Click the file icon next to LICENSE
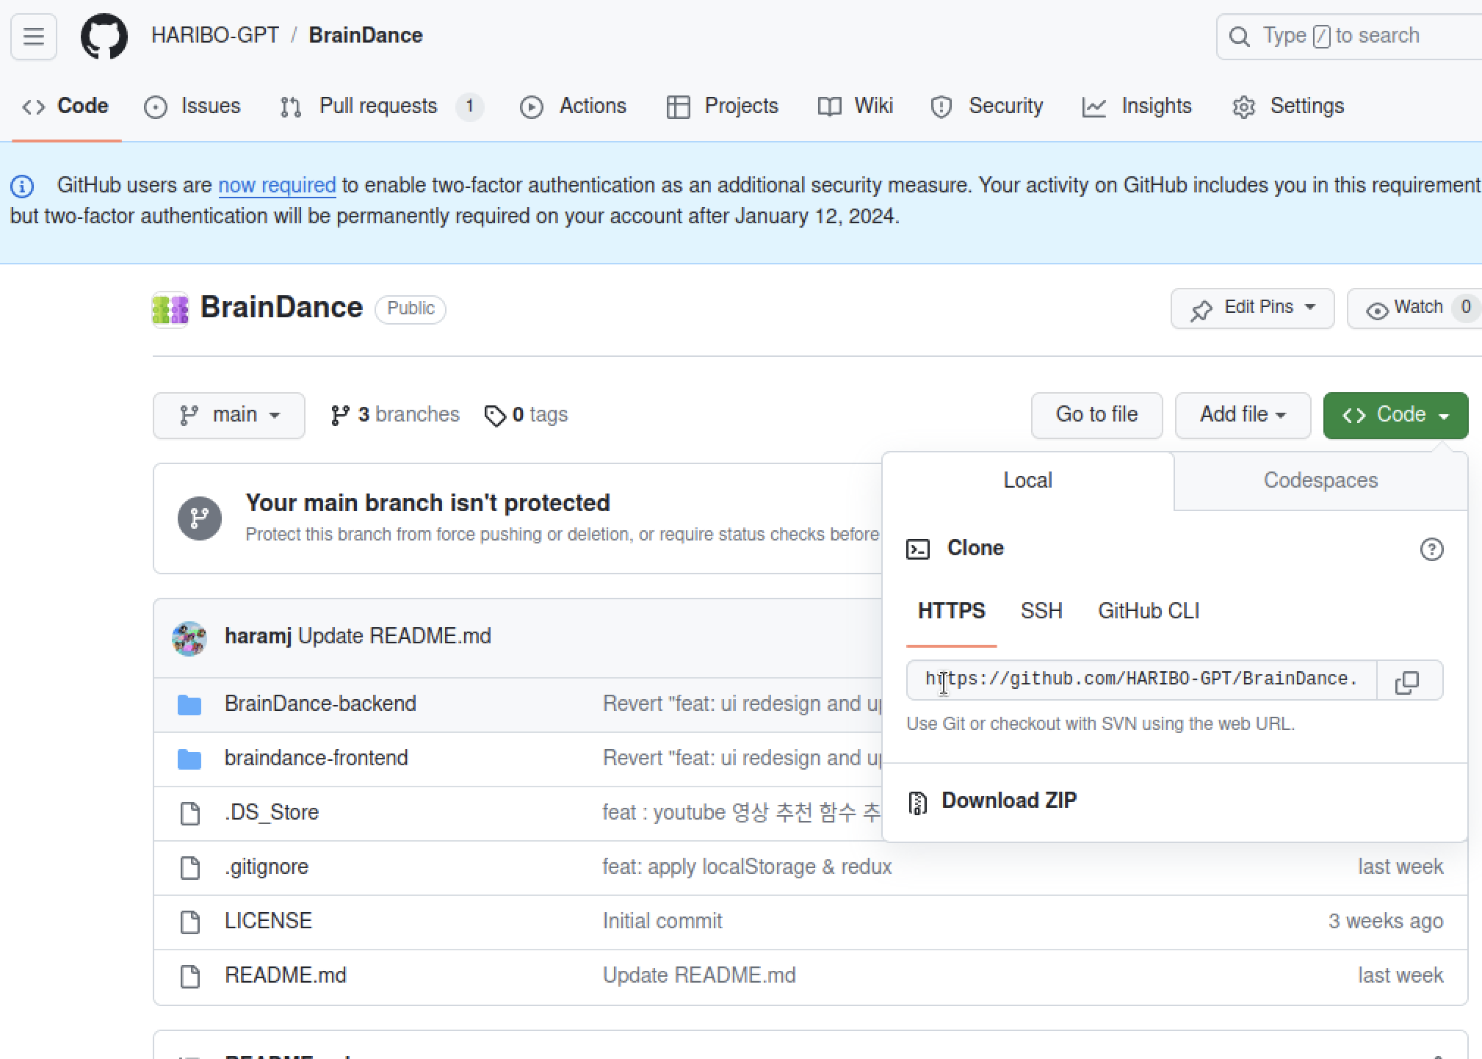 tap(190, 922)
